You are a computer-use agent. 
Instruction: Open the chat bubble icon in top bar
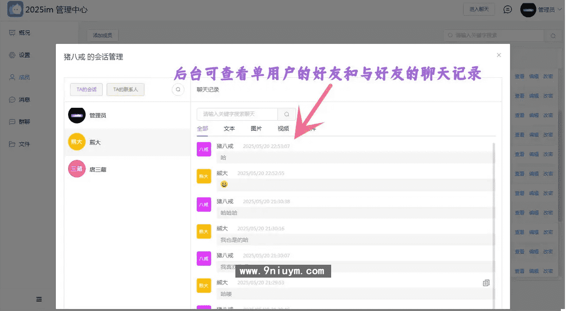pyautogui.click(x=507, y=10)
